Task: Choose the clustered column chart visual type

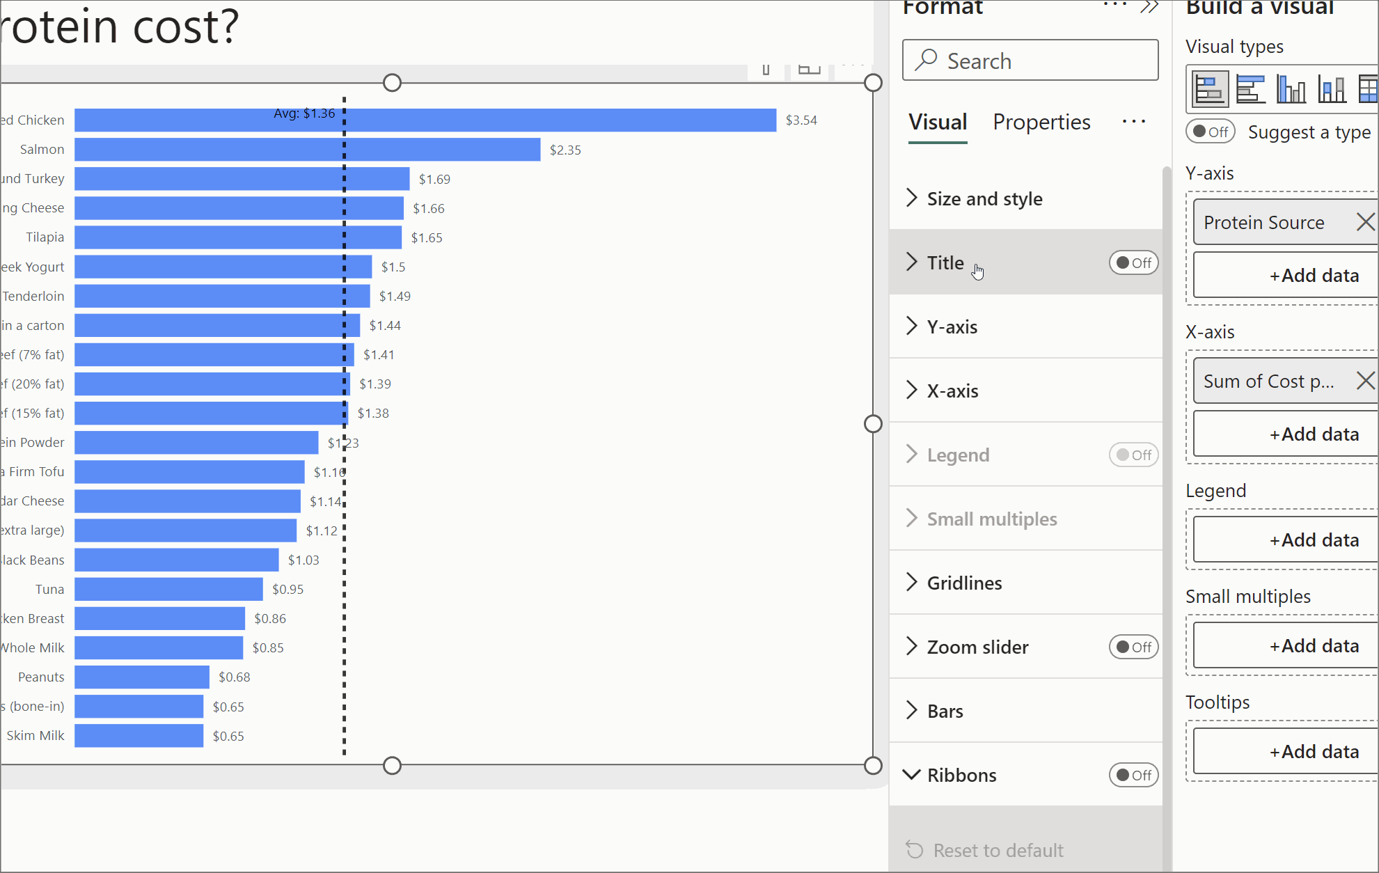Action: tap(1291, 90)
